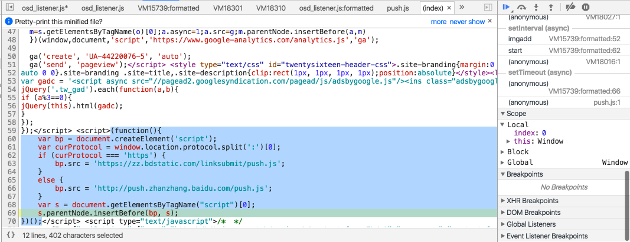The height and width of the screenshot is (242, 630).
Task: Collapse the Local scope
Action: click(502, 125)
